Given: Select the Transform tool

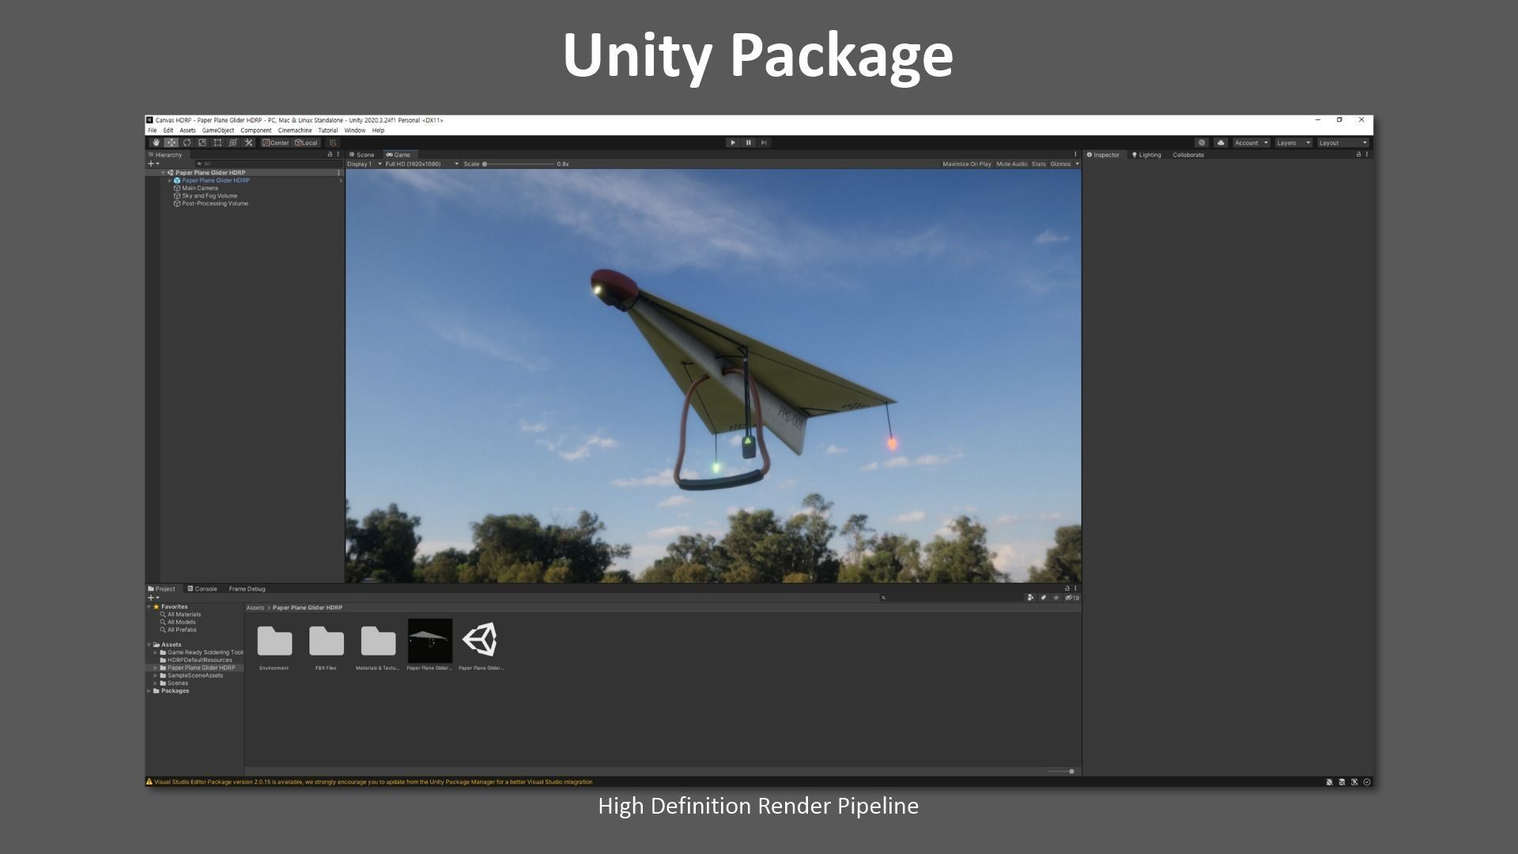Looking at the screenshot, I should coord(233,143).
